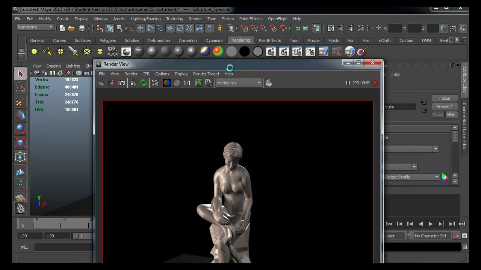Open the Render View IPR menu

pos(146,74)
